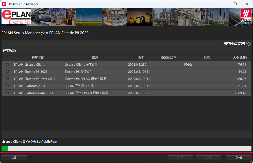Image resolution: width=253 pixels, height=163 pixels.
Task: Click the 用户自定义安装 label
Action: [x=234, y=43]
